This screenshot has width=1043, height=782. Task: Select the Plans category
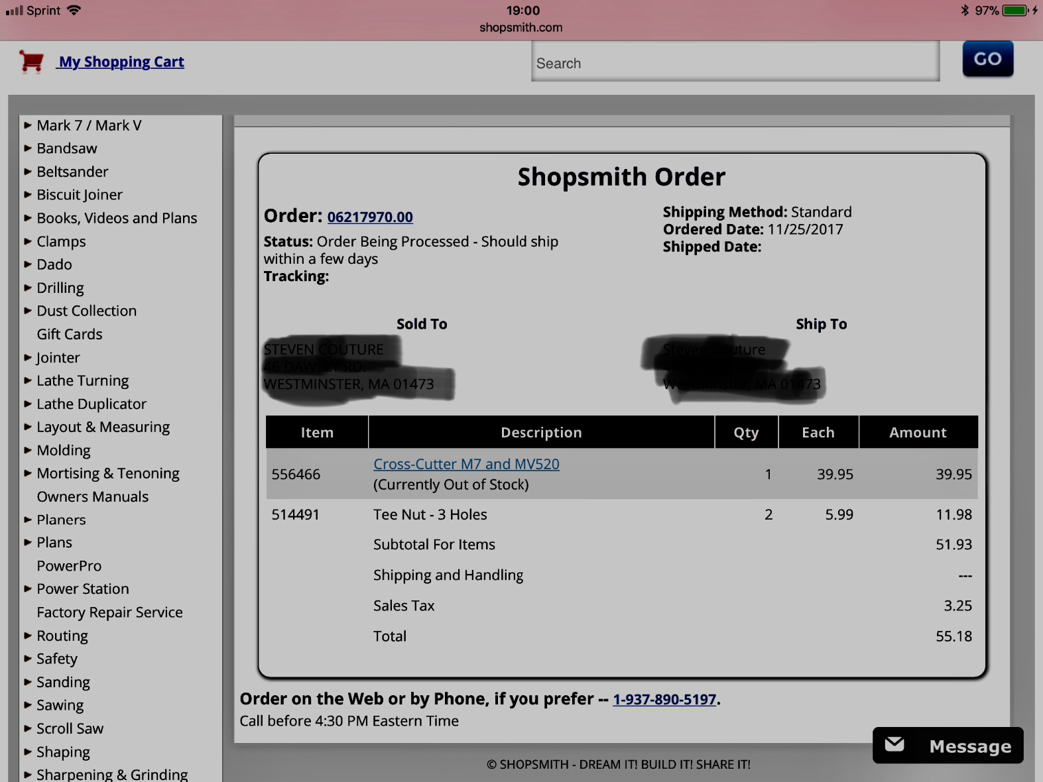[x=54, y=543]
